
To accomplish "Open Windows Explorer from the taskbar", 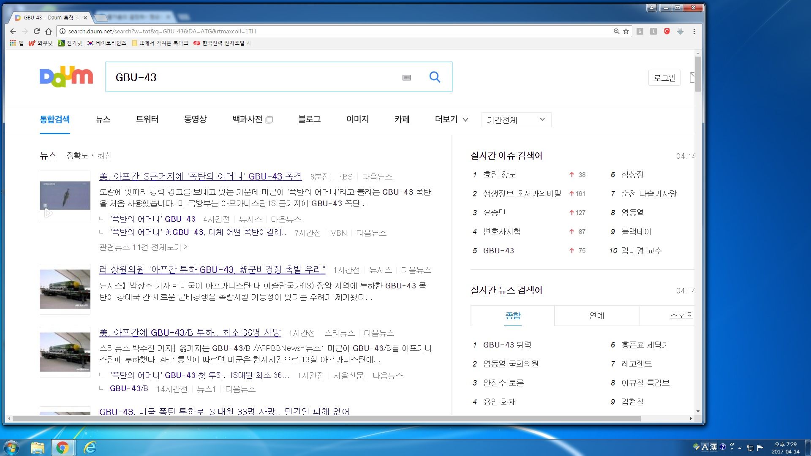I will 37,448.
